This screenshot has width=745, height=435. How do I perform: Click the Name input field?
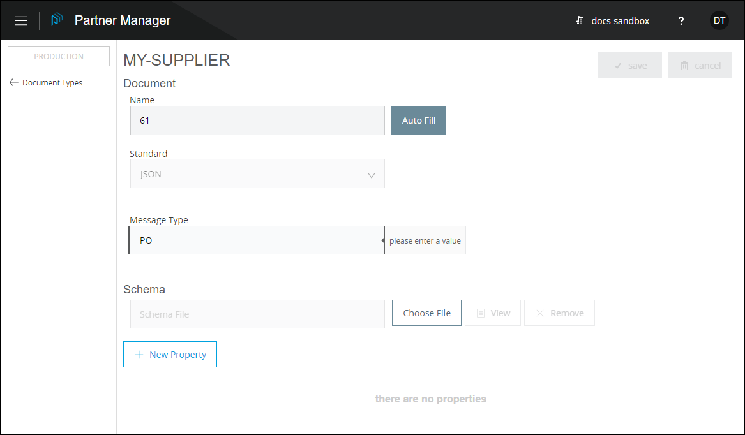[257, 121]
